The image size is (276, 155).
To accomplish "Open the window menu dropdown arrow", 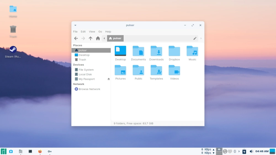I will [75, 25].
